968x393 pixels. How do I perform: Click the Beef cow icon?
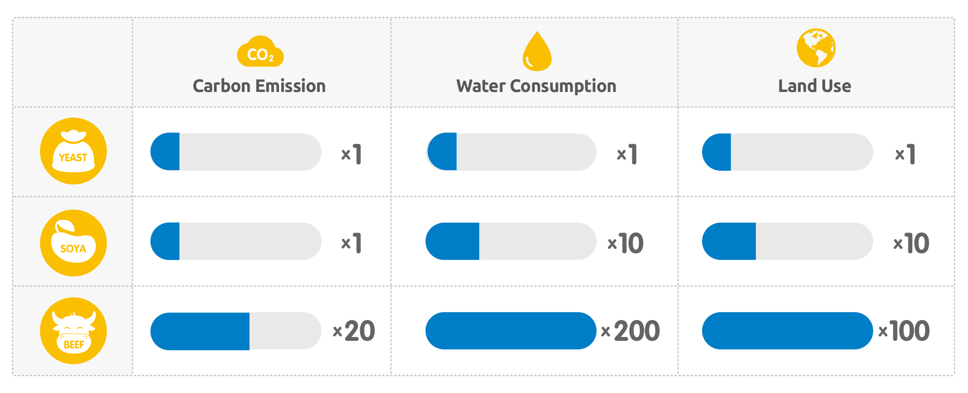73,331
